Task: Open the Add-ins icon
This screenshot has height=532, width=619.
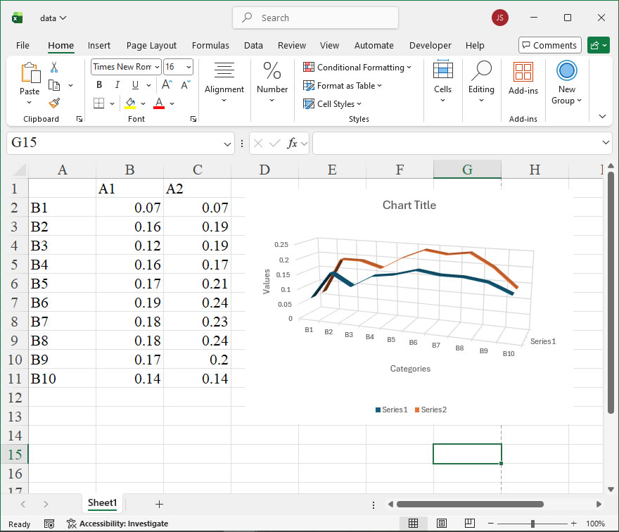Action: [x=523, y=72]
